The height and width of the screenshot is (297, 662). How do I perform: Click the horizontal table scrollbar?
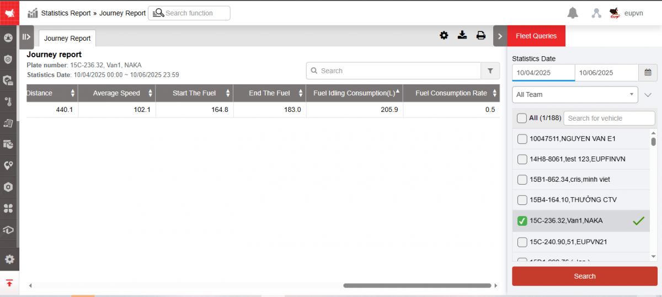(417, 285)
